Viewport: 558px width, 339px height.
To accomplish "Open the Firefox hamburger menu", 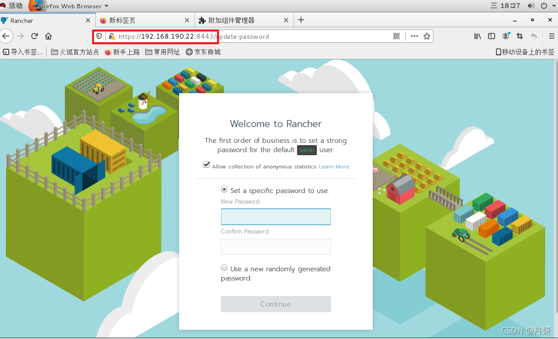I will (x=551, y=36).
